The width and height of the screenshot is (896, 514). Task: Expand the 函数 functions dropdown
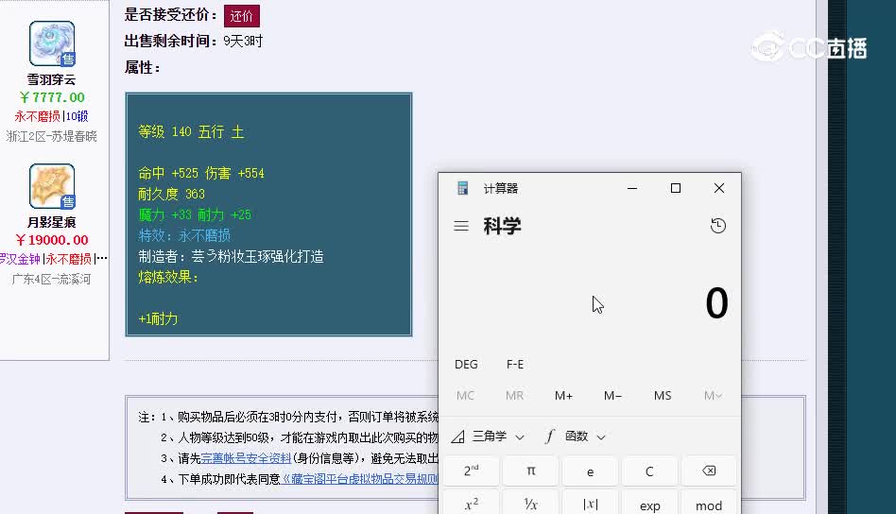[575, 437]
